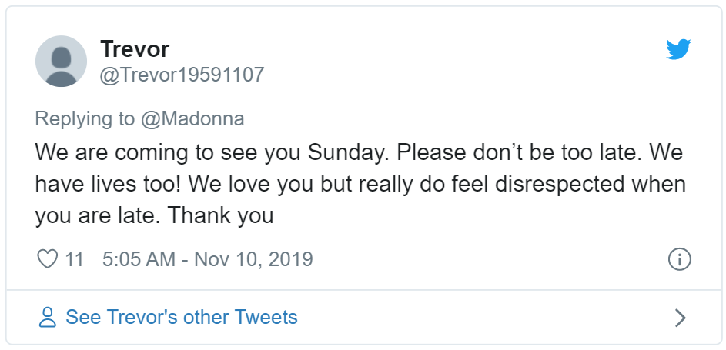Click the 5:05 AM time text
The height and width of the screenshot is (350, 726).
[x=139, y=259]
